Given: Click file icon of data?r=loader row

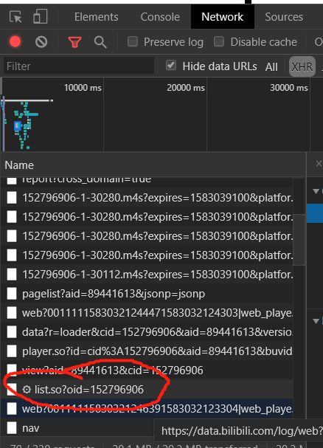Looking at the screenshot, I should click(12, 331).
